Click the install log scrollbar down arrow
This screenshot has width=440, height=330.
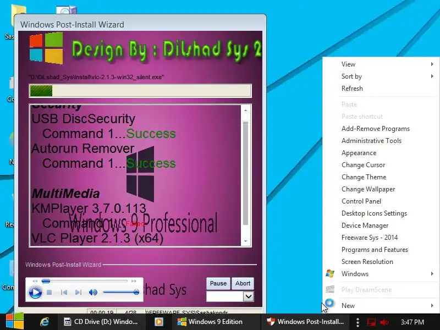(x=245, y=241)
